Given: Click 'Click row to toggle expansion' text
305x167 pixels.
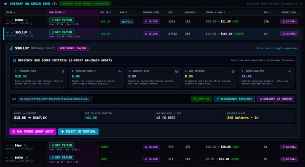Looking at the screenshot, I should 277,48.
